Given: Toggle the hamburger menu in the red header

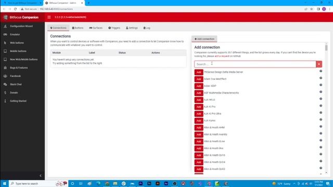Looking at the screenshot, I should coord(49,17).
